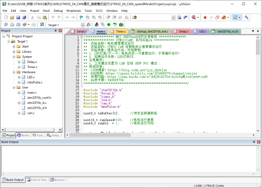Close the Build Output panel
Image resolution: width=262 pixels, height=188 pixels.
point(259,142)
